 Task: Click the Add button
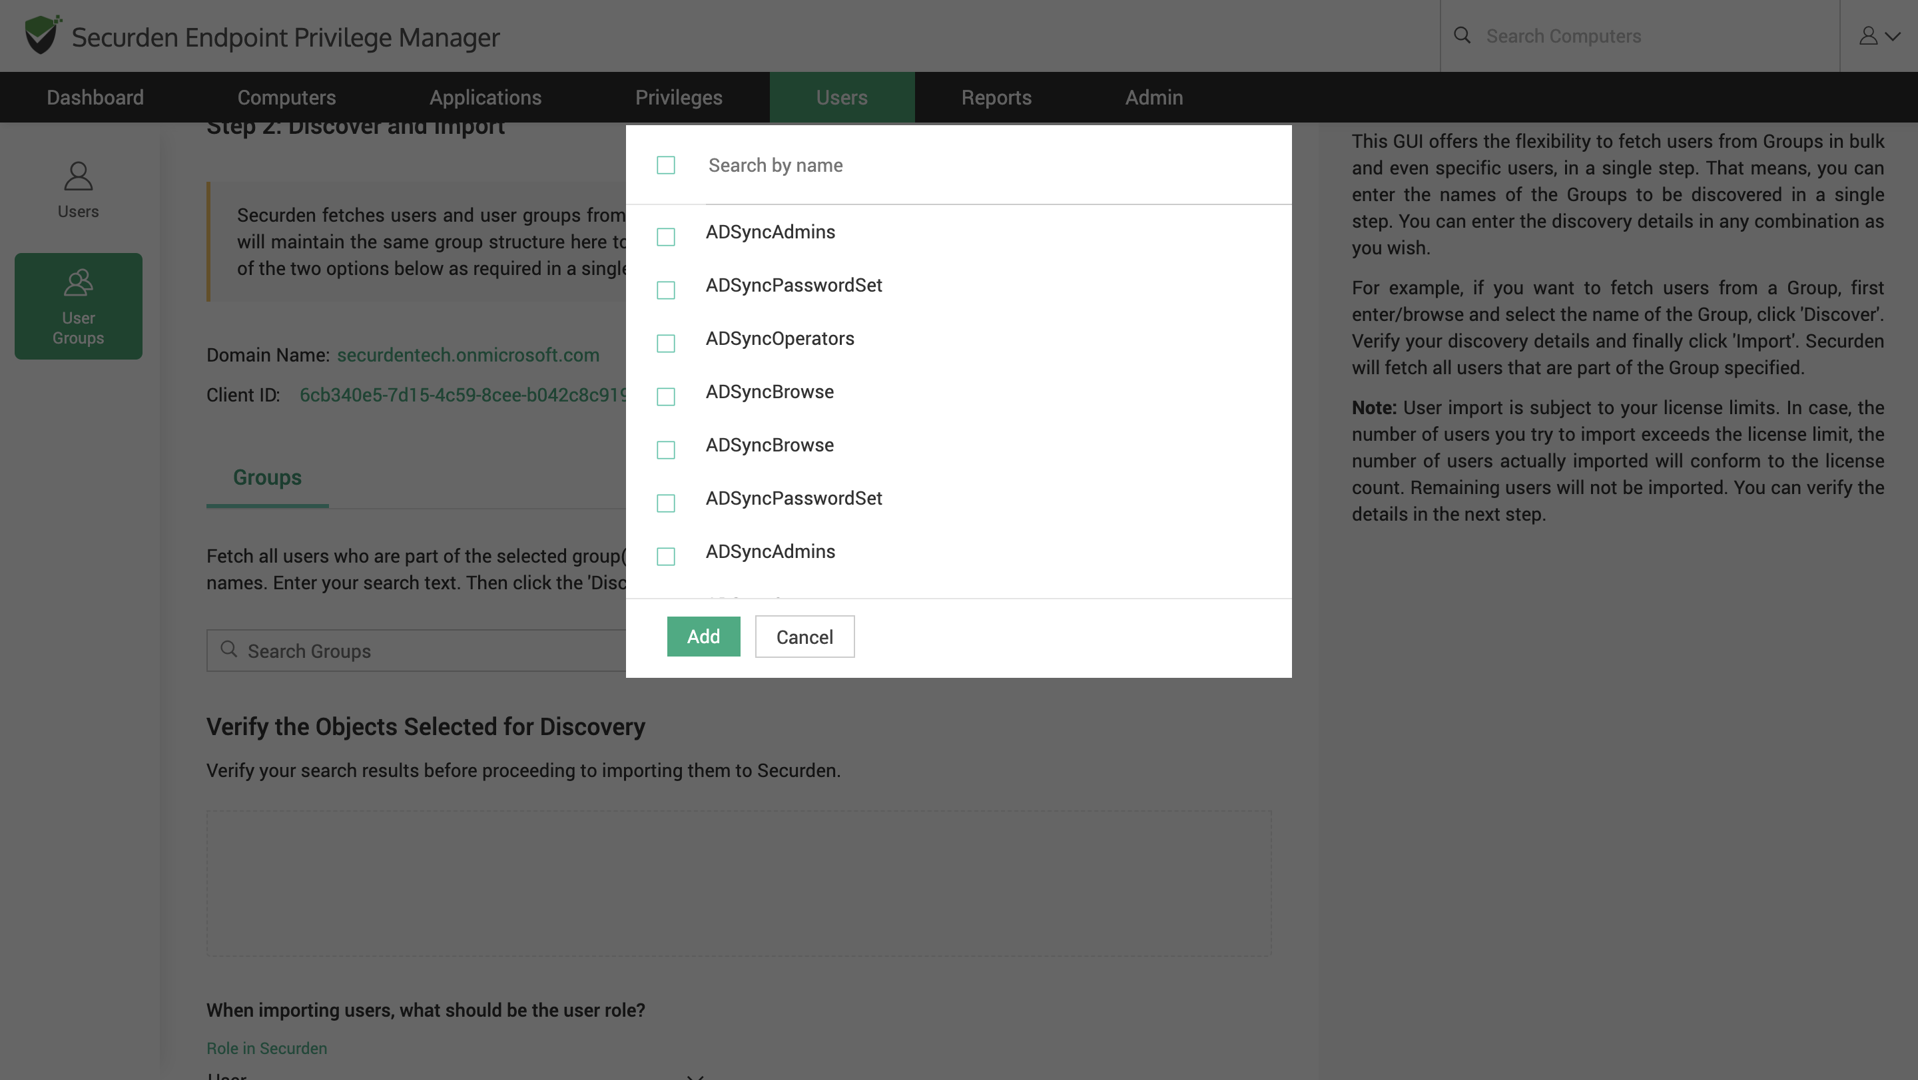point(704,637)
